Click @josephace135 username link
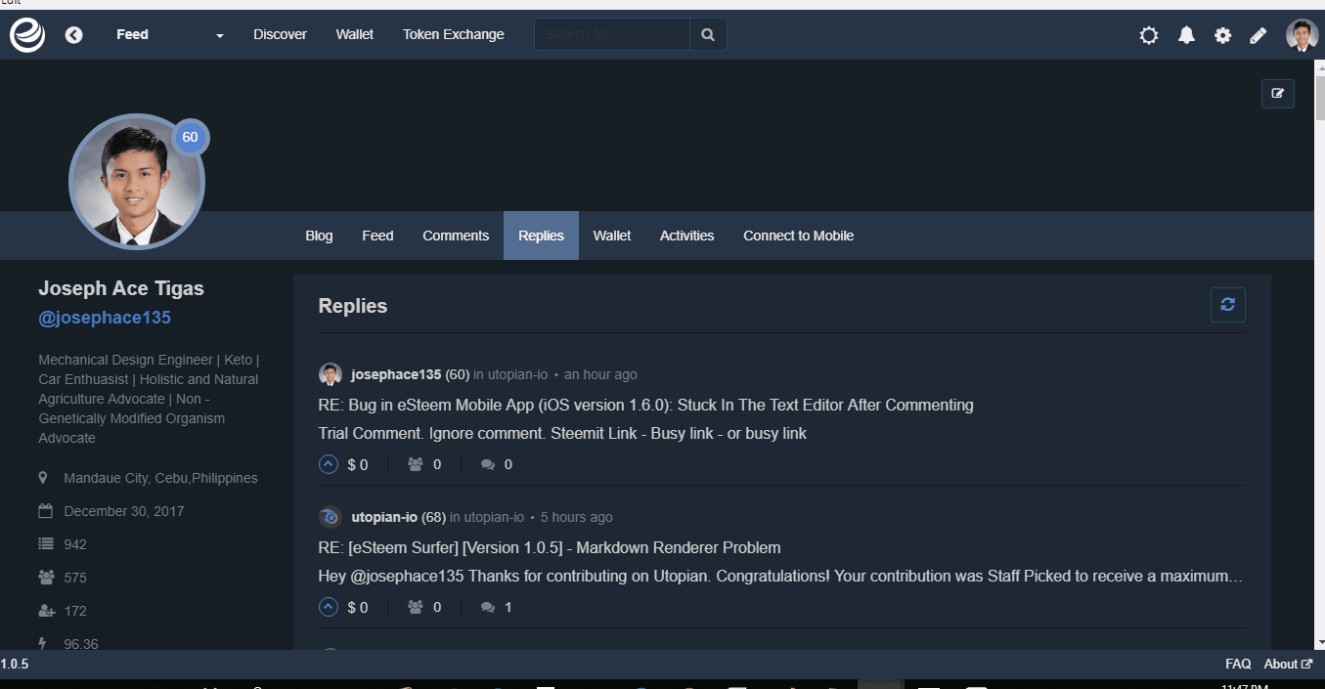The image size is (1325, 689). tap(105, 318)
